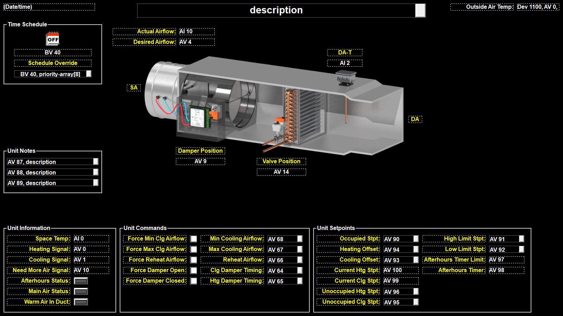The width and height of the screenshot is (563, 316).
Task: Edit the Min Cooling Airflow AV 68 field
Action: click(282, 239)
